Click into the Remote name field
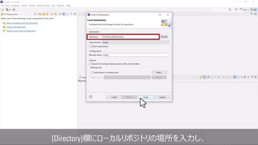The width and height of the screenshot is (258, 145). pos(135,55)
